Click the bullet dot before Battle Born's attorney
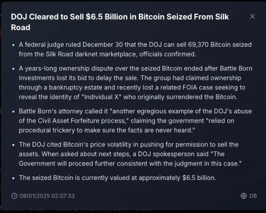Image resolution: width=266 pixels, height=213 pixels. coord(13,112)
